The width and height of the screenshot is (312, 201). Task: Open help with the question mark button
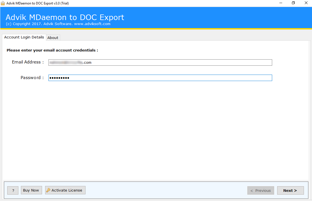point(13,190)
